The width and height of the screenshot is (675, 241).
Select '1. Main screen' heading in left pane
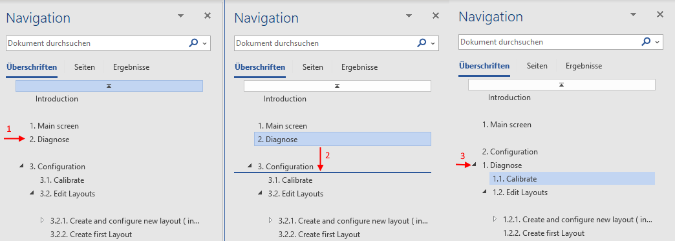[54, 126]
